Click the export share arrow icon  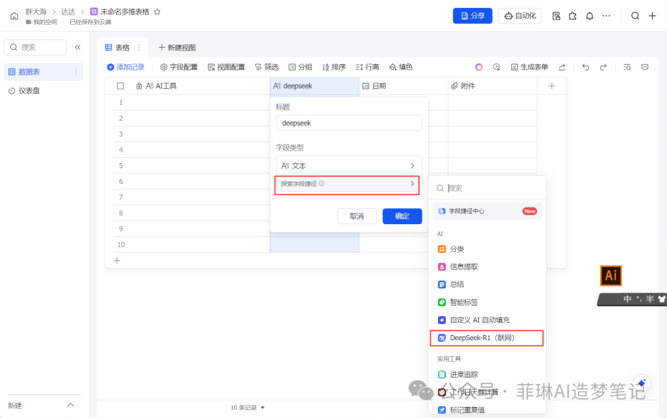click(x=562, y=67)
